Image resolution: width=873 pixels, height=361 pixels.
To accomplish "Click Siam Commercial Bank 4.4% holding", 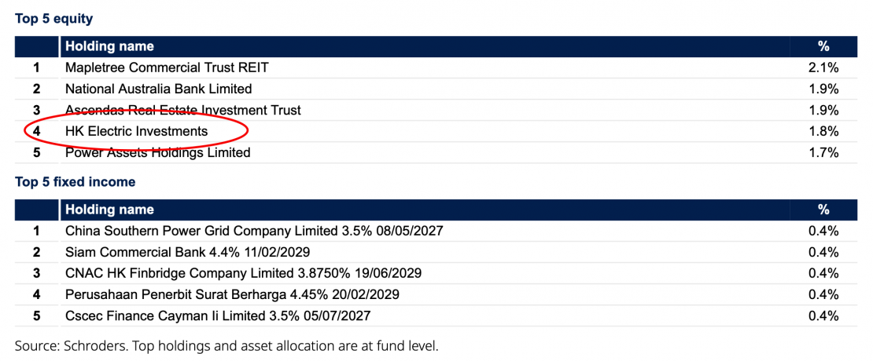I will tap(187, 252).
